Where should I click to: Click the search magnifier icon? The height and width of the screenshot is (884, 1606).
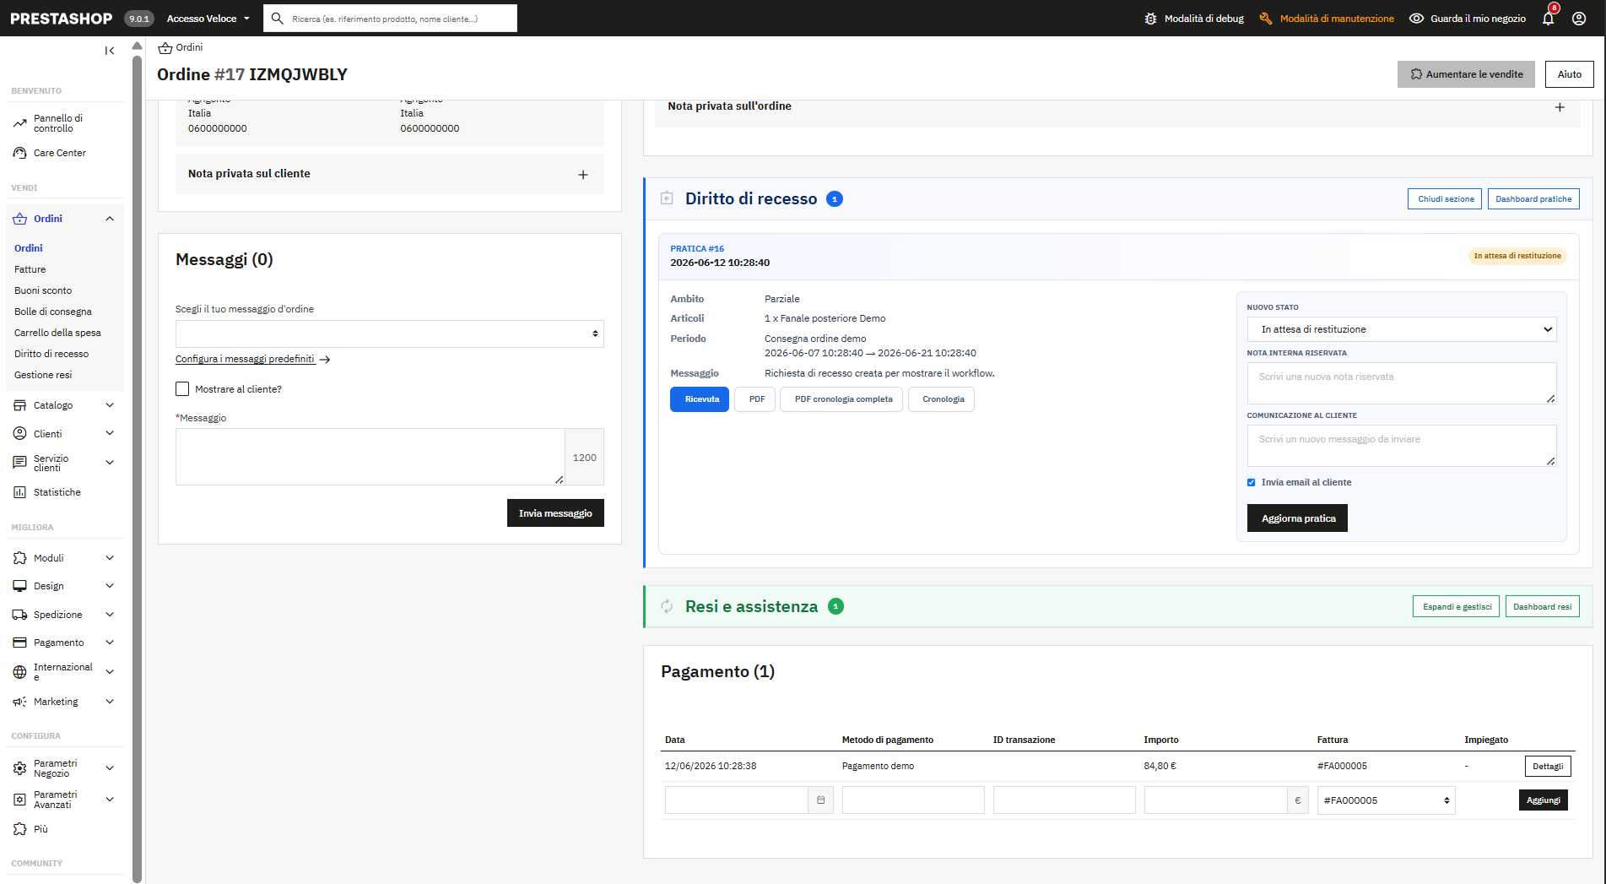pos(278,19)
